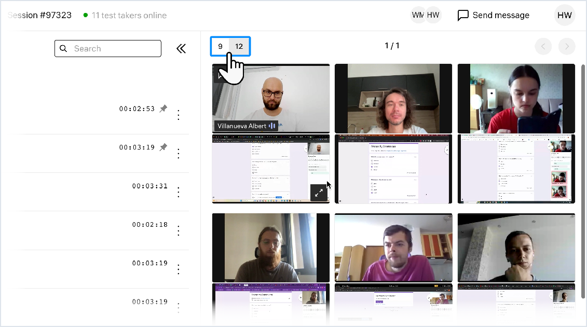587x327 pixels.
Task: Expand Villanueva Albert's screen share to fullscreen
Action: pyautogui.click(x=319, y=193)
